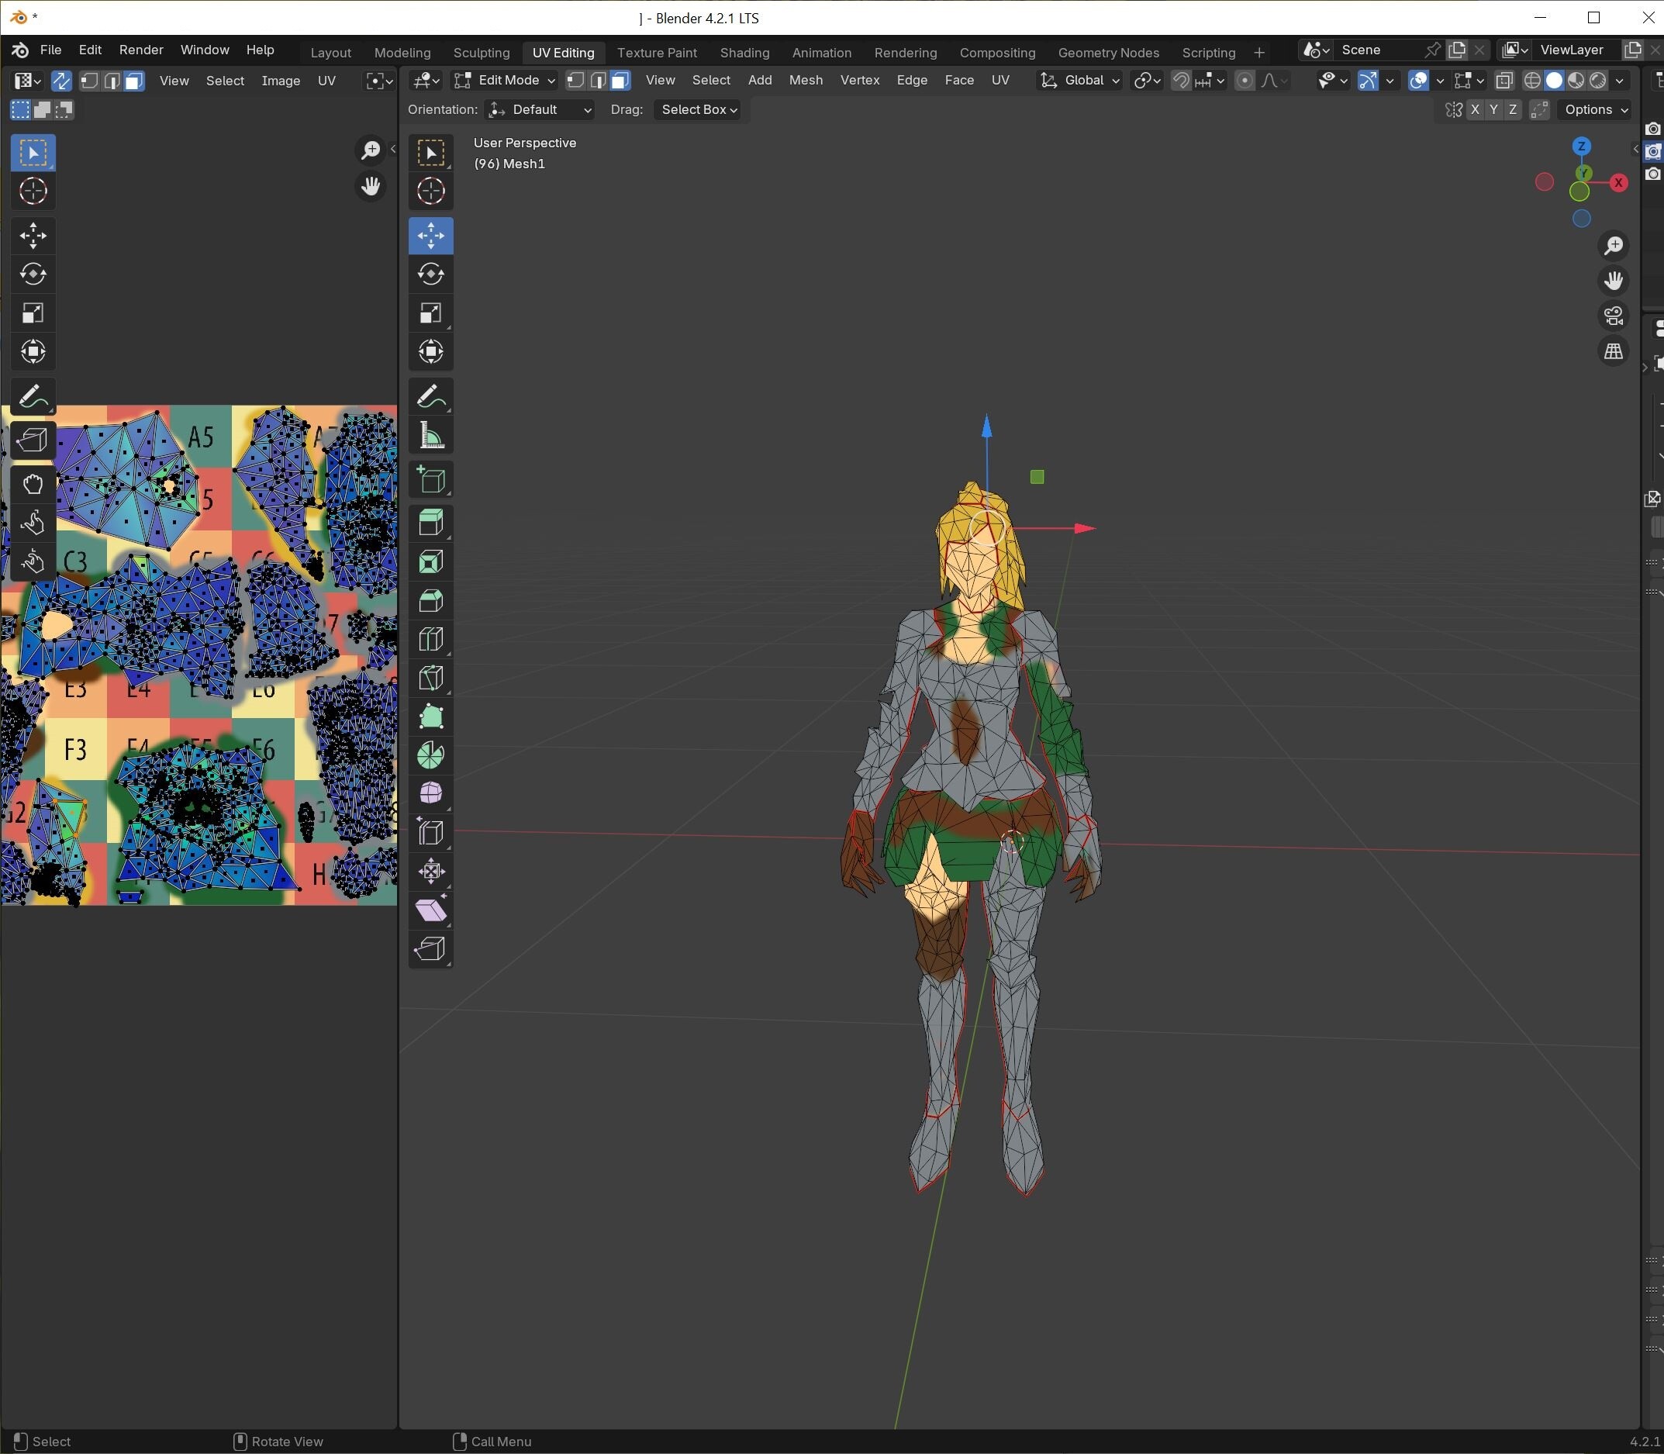Enable face select mode in 3D viewport

[x=620, y=81]
